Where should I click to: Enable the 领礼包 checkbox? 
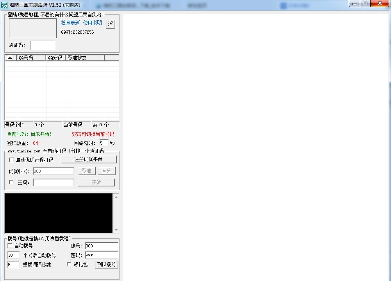(x=69, y=264)
